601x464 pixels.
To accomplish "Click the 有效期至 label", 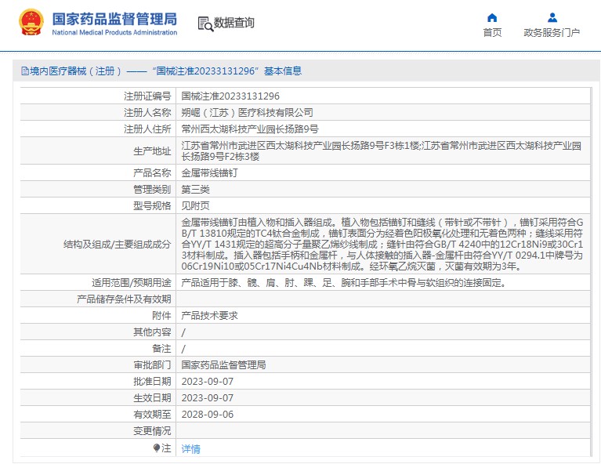I will (152, 415).
